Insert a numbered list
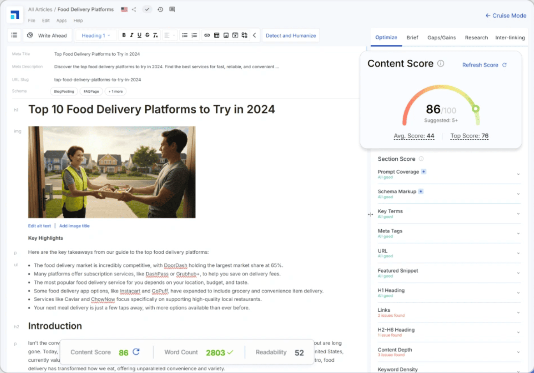 (x=194, y=36)
